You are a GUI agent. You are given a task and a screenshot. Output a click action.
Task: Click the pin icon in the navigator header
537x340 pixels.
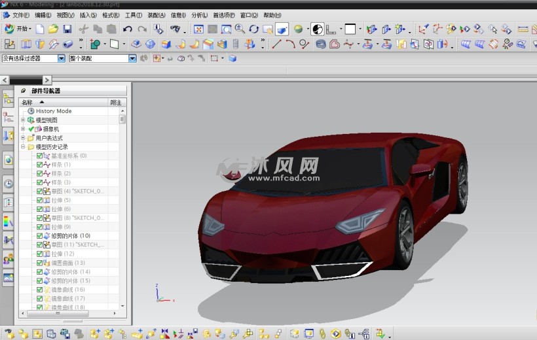point(24,91)
